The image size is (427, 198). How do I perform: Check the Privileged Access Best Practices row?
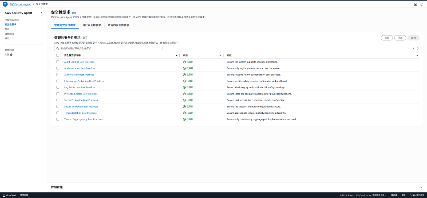[x=58, y=94]
